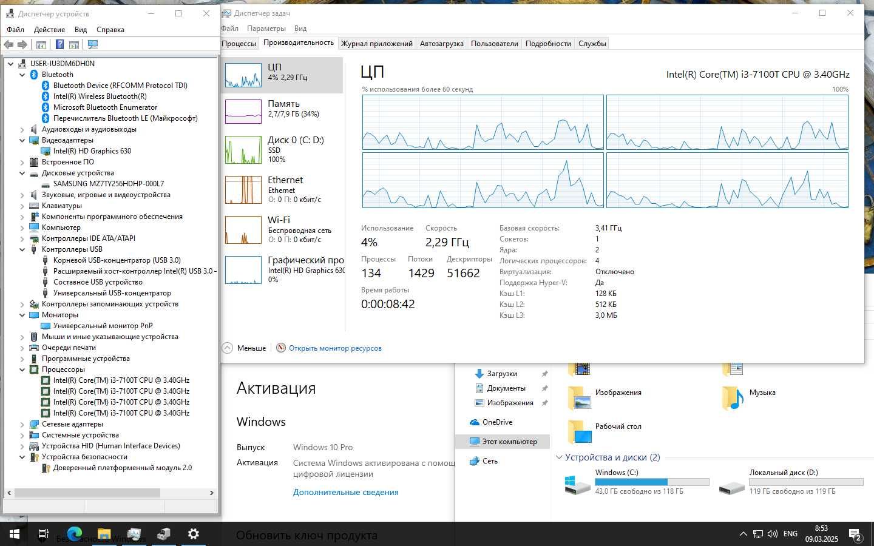Click the blue Help question-mark toolbar icon
Viewport: 874px width, 546px height.
[x=59, y=44]
